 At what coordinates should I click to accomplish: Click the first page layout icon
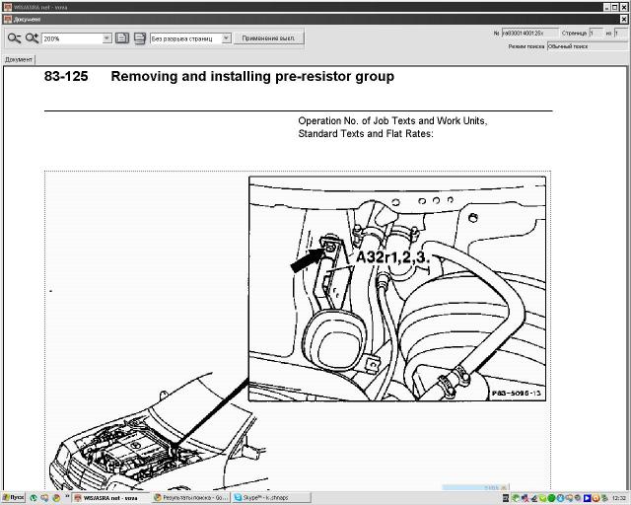[122, 38]
